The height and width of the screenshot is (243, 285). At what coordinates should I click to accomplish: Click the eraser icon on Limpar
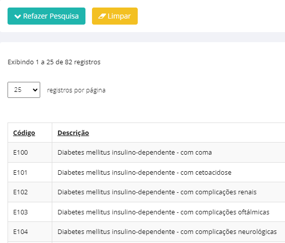tap(102, 16)
